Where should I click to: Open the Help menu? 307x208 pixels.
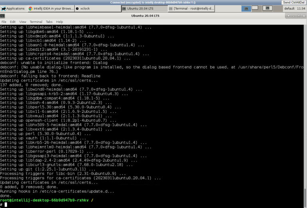tap(59, 22)
